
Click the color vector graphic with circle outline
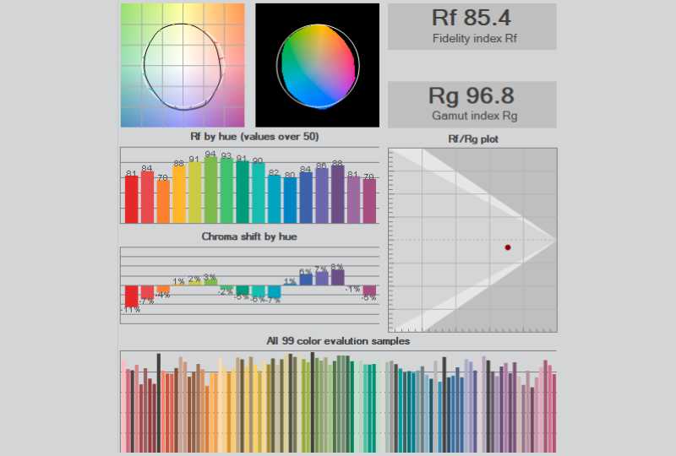(x=183, y=65)
